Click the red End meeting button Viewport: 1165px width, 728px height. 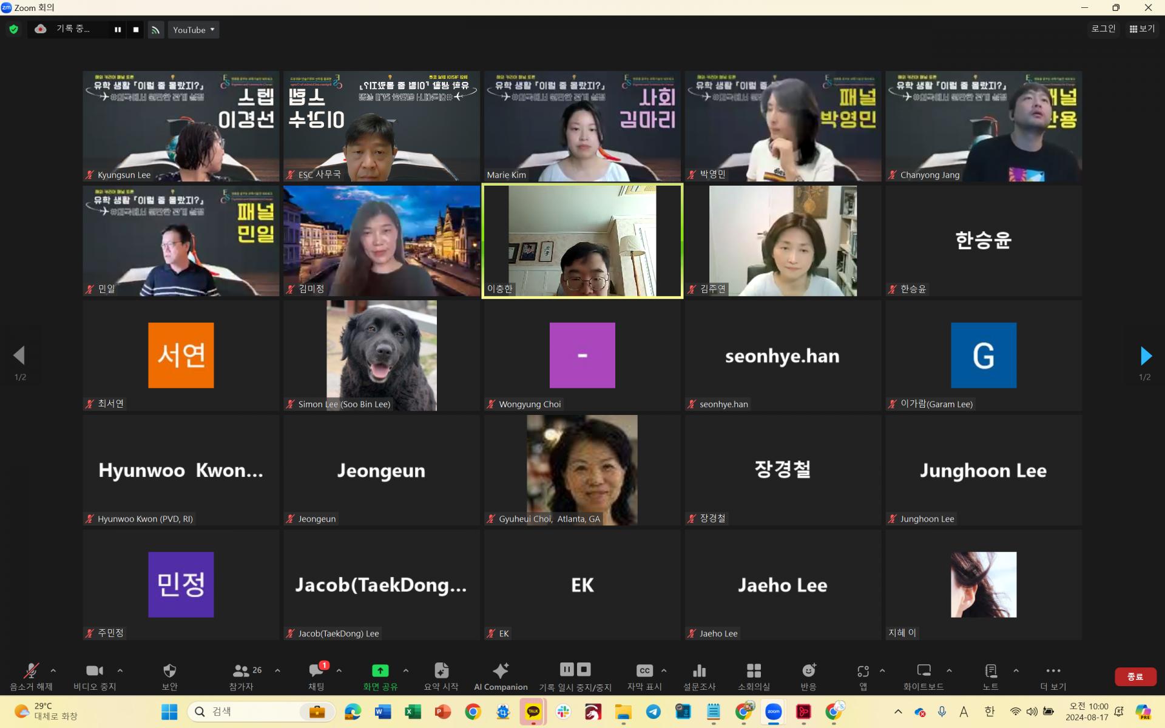(x=1135, y=676)
